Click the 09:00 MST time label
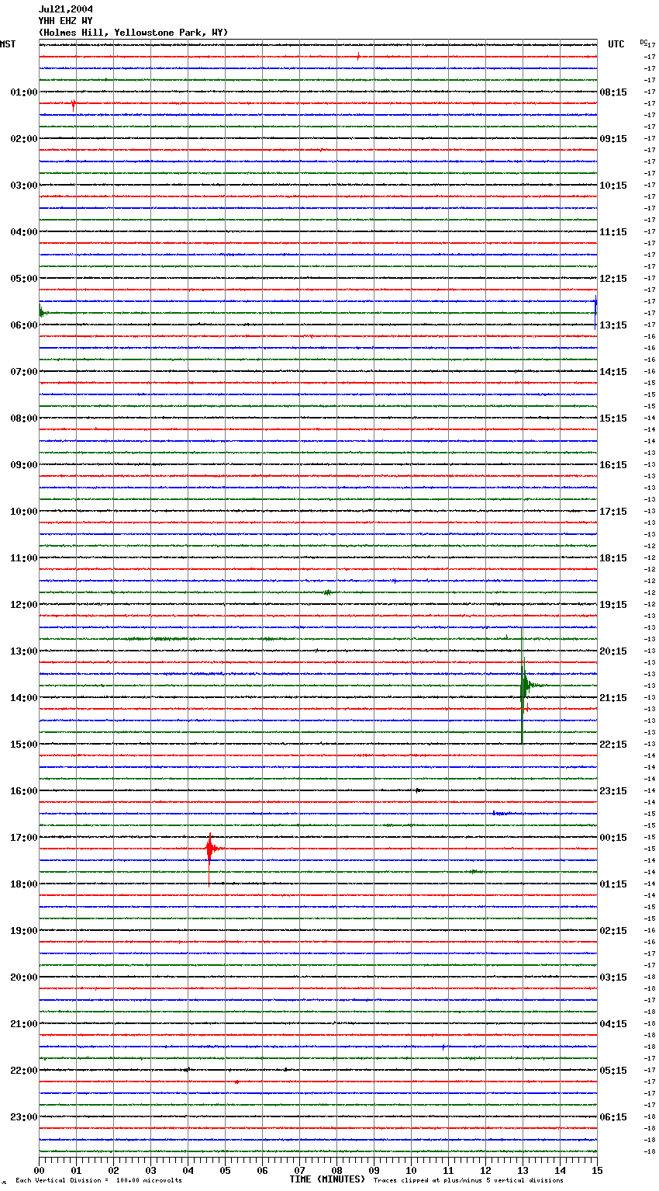This screenshot has width=659, height=1191. tap(24, 465)
